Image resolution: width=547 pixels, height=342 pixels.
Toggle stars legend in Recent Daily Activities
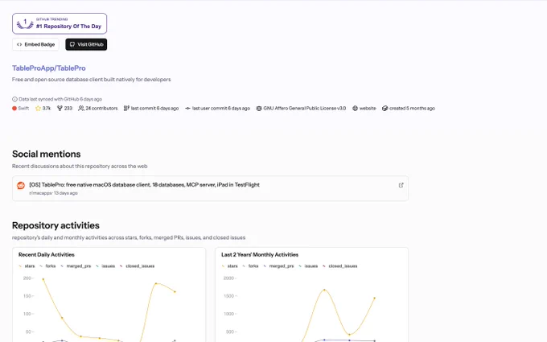[x=27, y=266]
